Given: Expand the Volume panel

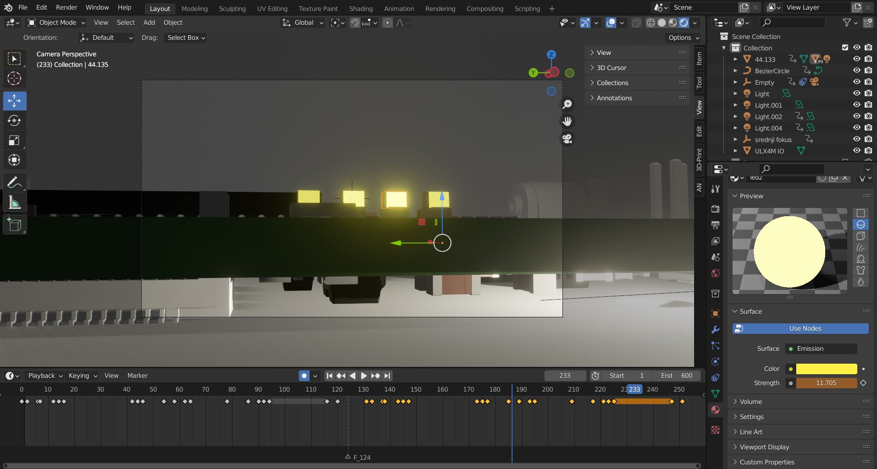Looking at the screenshot, I should [x=750, y=402].
